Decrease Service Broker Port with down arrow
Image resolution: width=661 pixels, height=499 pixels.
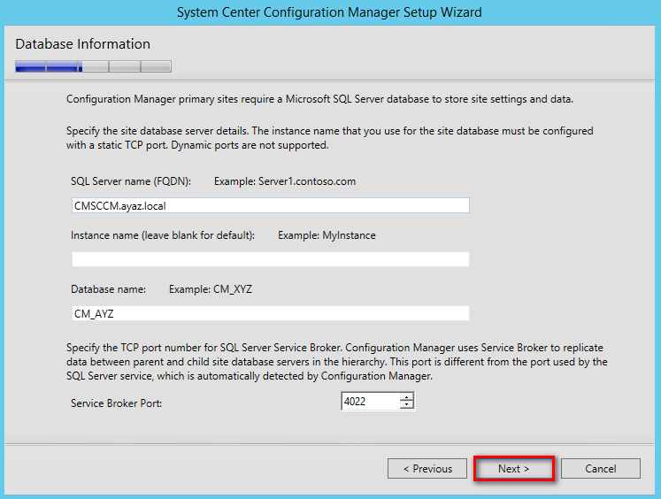pyautogui.click(x=407, y=405)
